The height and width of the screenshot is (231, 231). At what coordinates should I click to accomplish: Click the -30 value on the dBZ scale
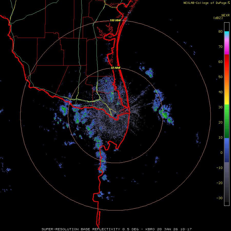(x=219, y=198)
